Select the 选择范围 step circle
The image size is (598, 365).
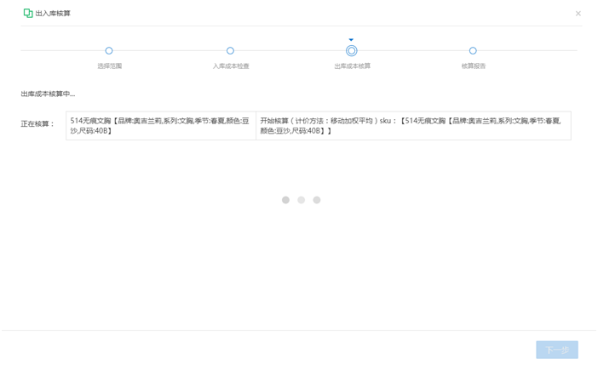pyautogui.click(x=109, y=51)
